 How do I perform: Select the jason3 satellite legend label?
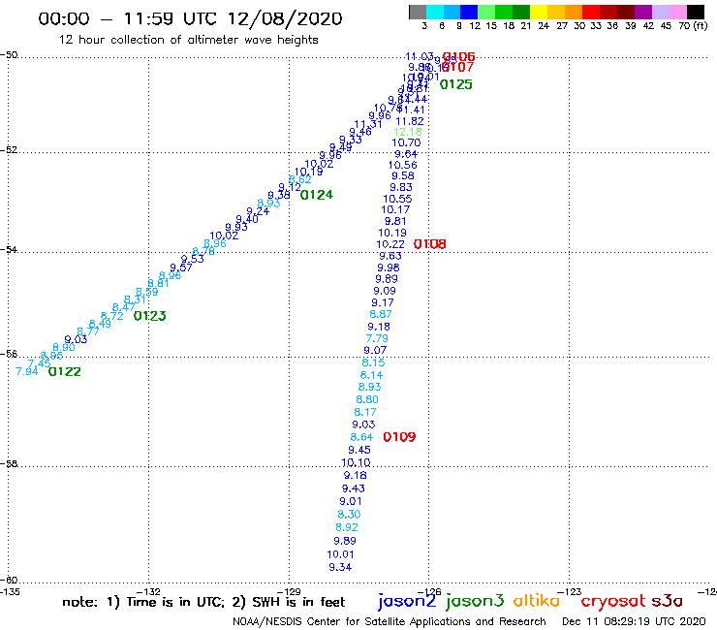[475, 601]
